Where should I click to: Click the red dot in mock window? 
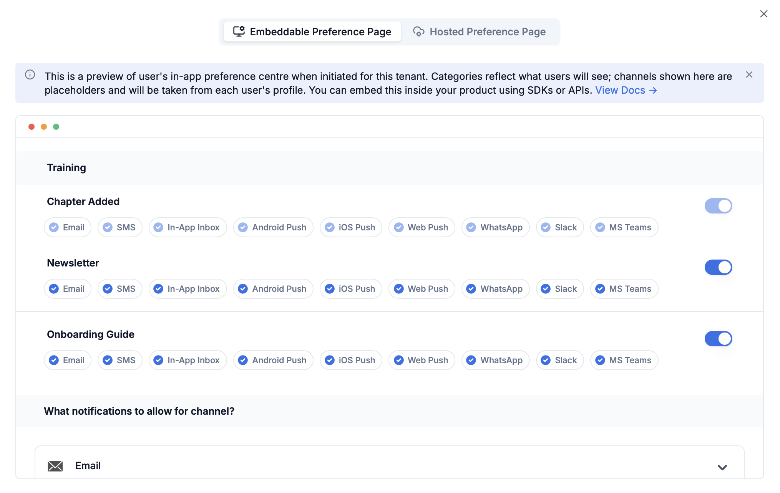point(32,127)
